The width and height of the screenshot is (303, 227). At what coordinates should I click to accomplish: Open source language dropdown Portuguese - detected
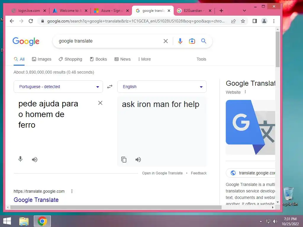[x=58, y=87]
